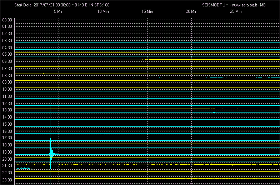Select the 03:30 row label
The height and width of the screenshot is (185, 280).
click(7, 41)
